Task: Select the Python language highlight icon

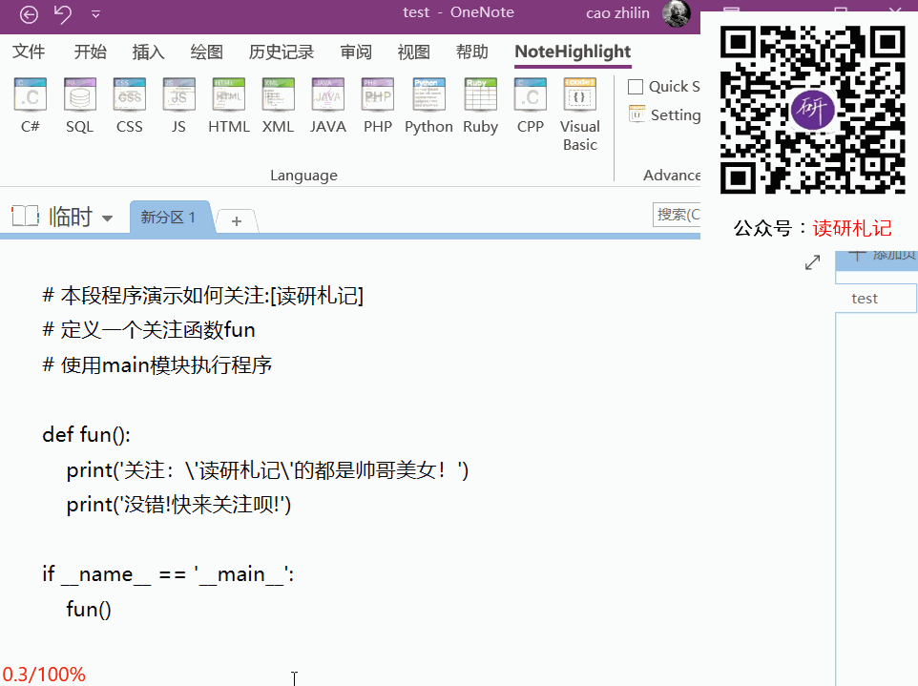Action: click(428, 105)
